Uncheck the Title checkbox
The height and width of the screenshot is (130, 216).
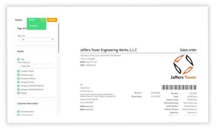[x=18, y=59]
